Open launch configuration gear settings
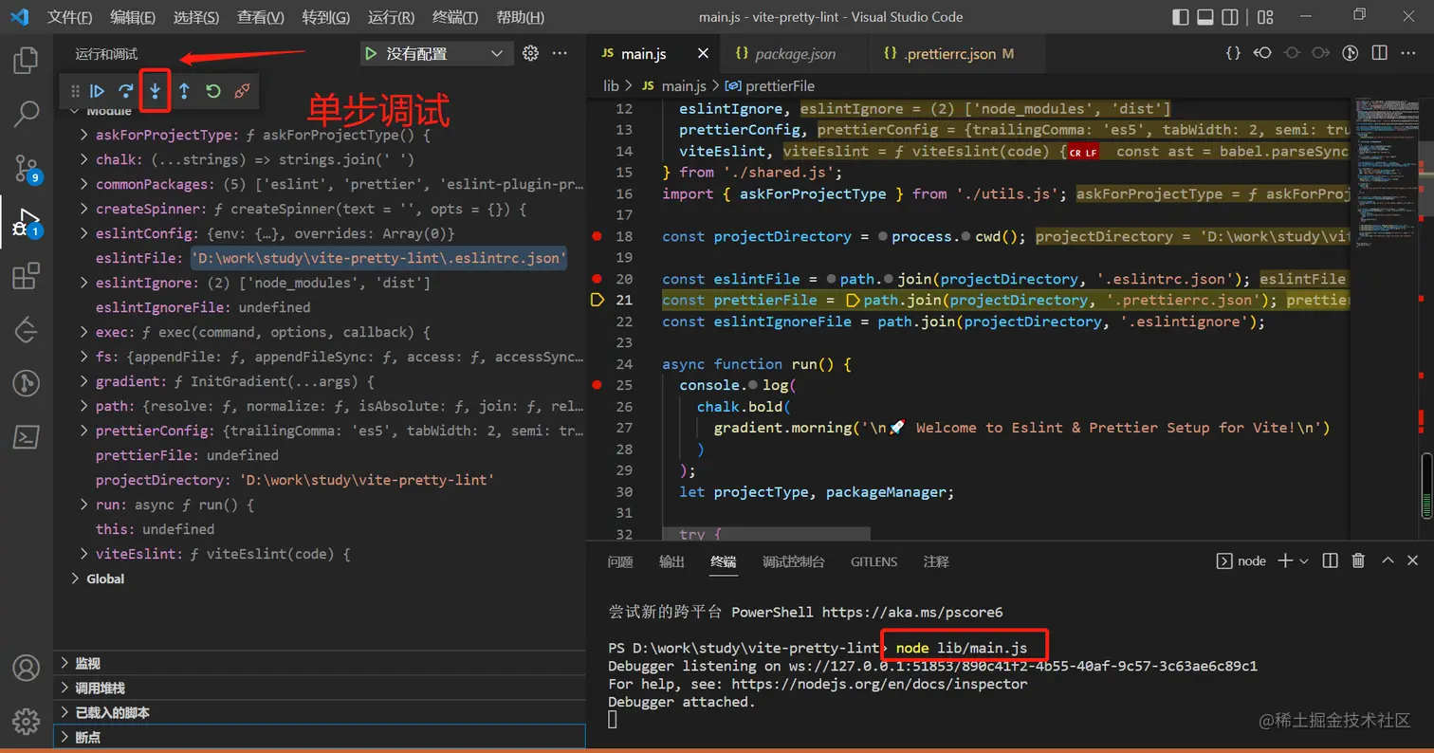 531,54
